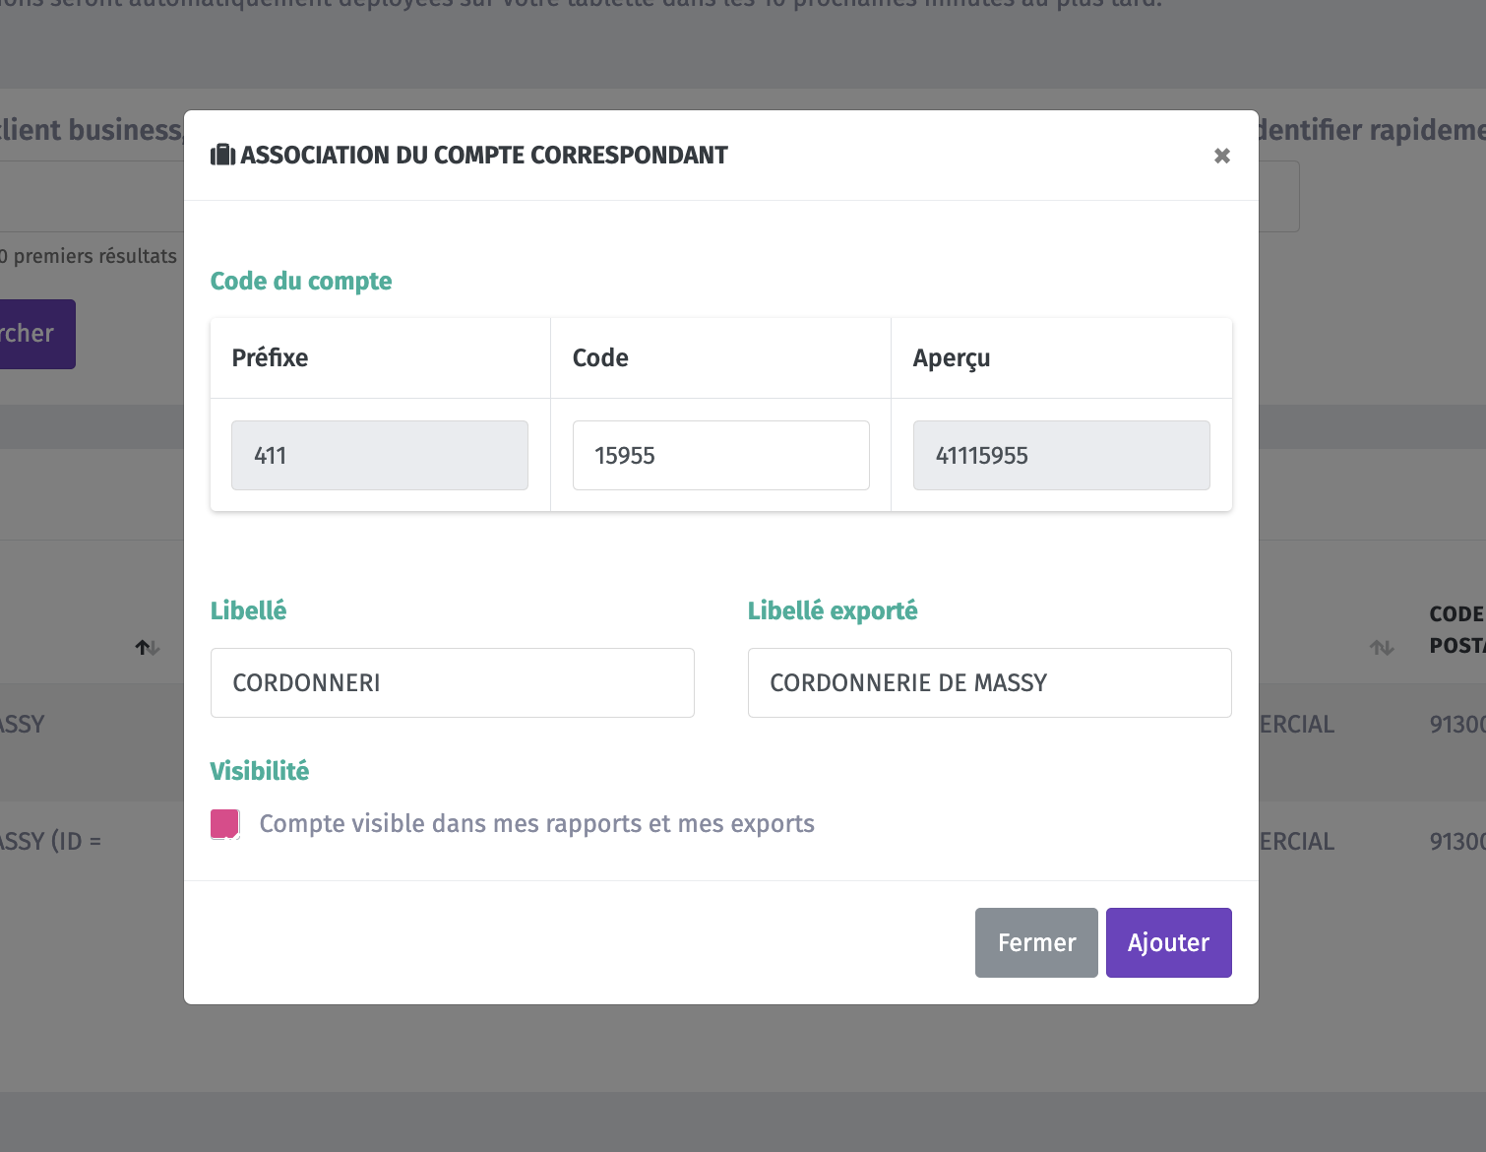
Task: Click the left column sort arrows icon
Action: click(148, 647)
